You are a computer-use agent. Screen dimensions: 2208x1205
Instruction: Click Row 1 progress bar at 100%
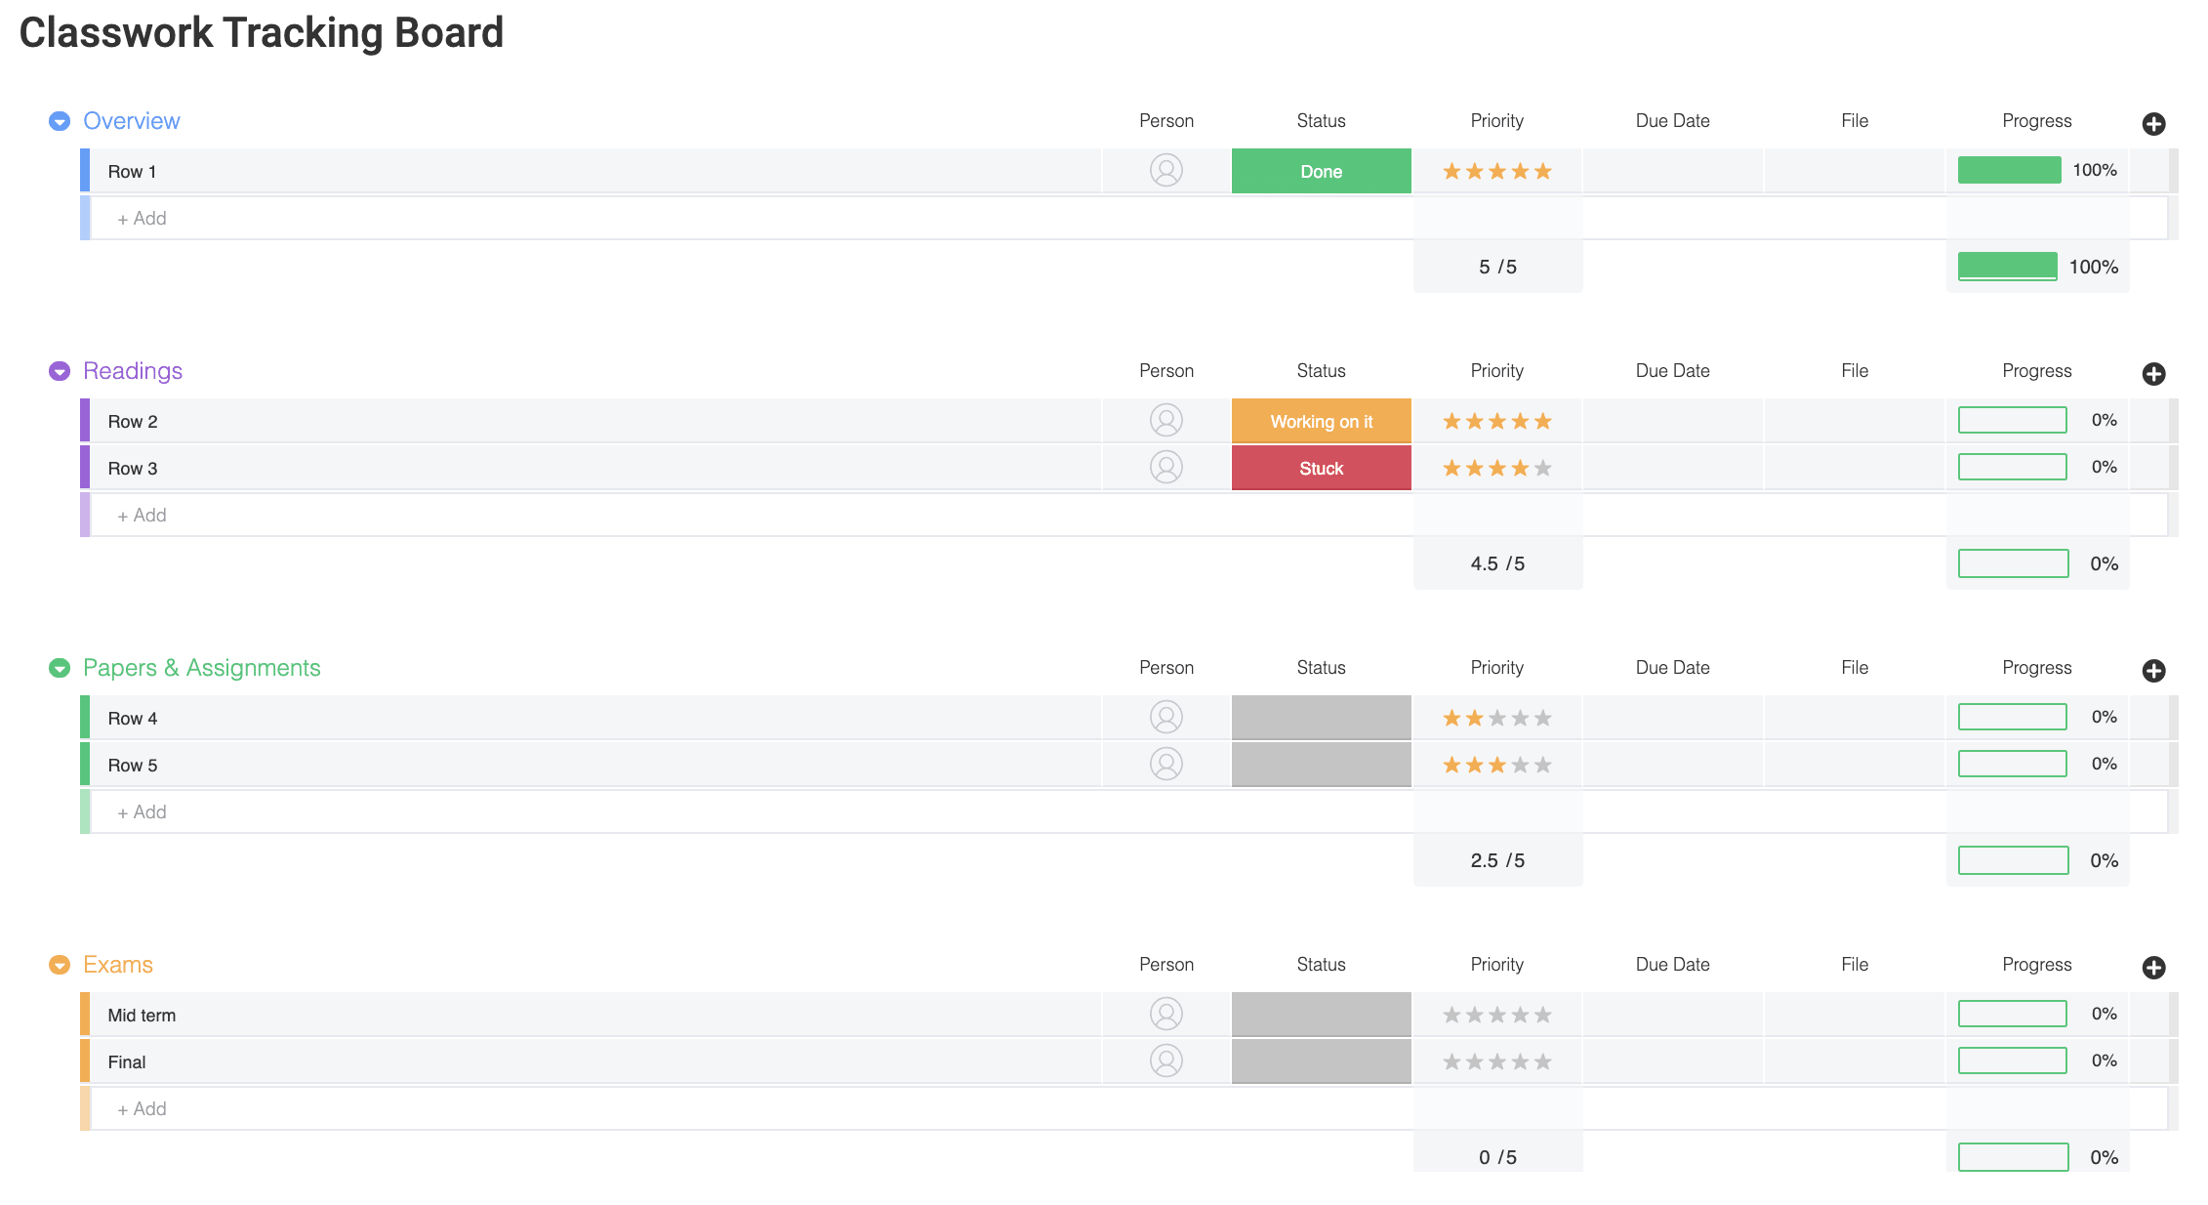coord(2010,170)
